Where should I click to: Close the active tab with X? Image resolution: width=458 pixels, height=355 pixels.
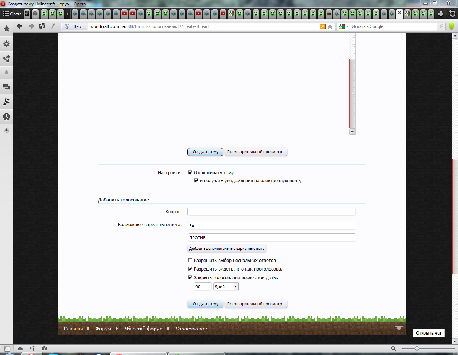[x=400, y=13]
